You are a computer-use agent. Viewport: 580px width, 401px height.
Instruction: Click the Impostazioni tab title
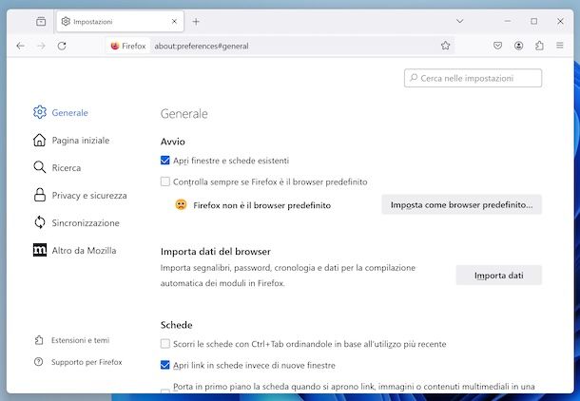(93, 22)
